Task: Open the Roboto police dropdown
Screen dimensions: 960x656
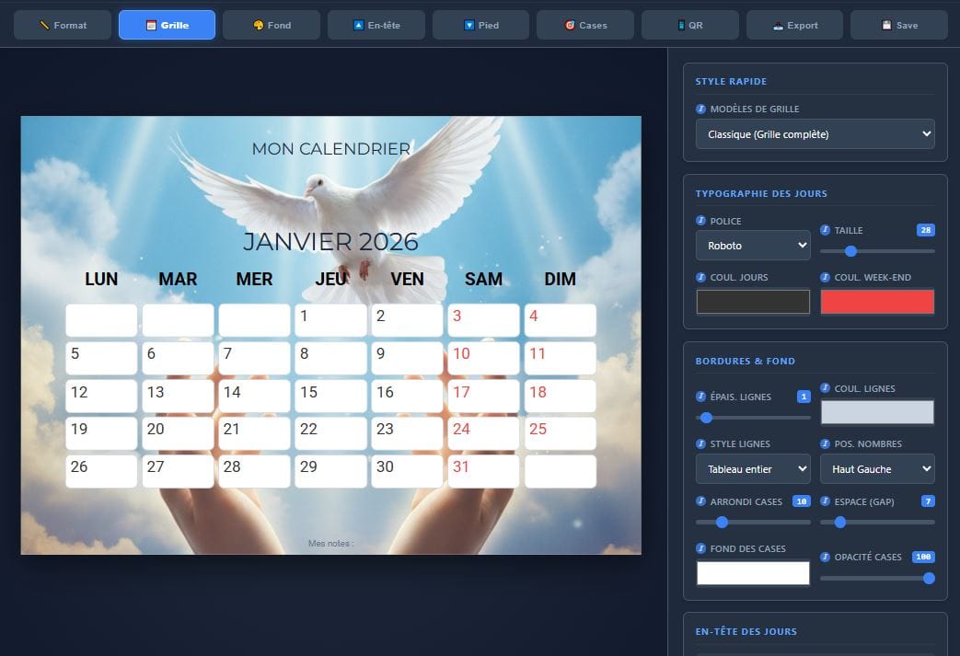Action: coord(753,246)
